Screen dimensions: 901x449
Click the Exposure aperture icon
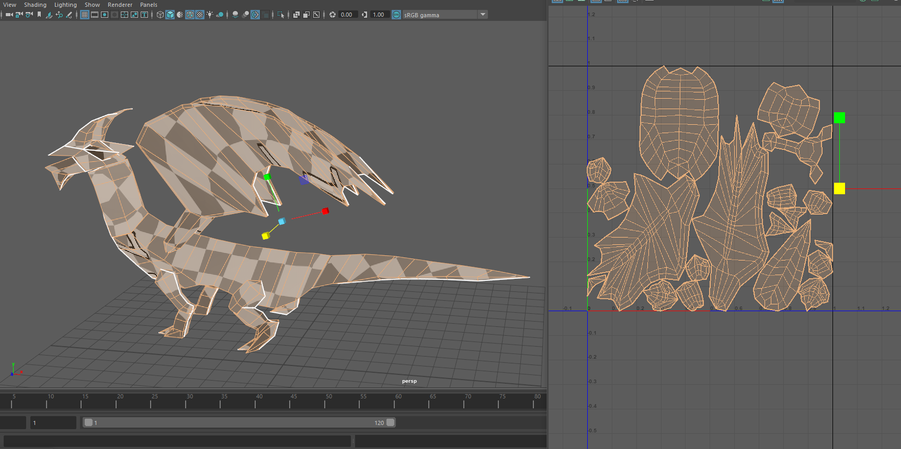(333, 15)
